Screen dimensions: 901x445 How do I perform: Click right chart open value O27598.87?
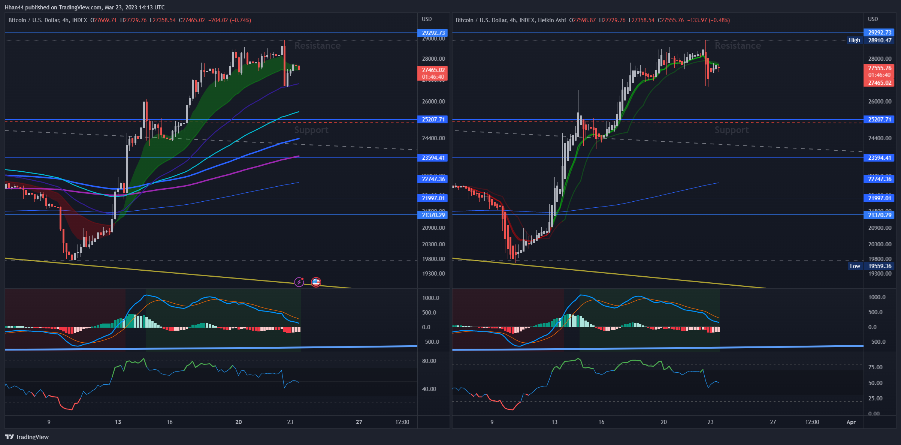pos(582,20)
